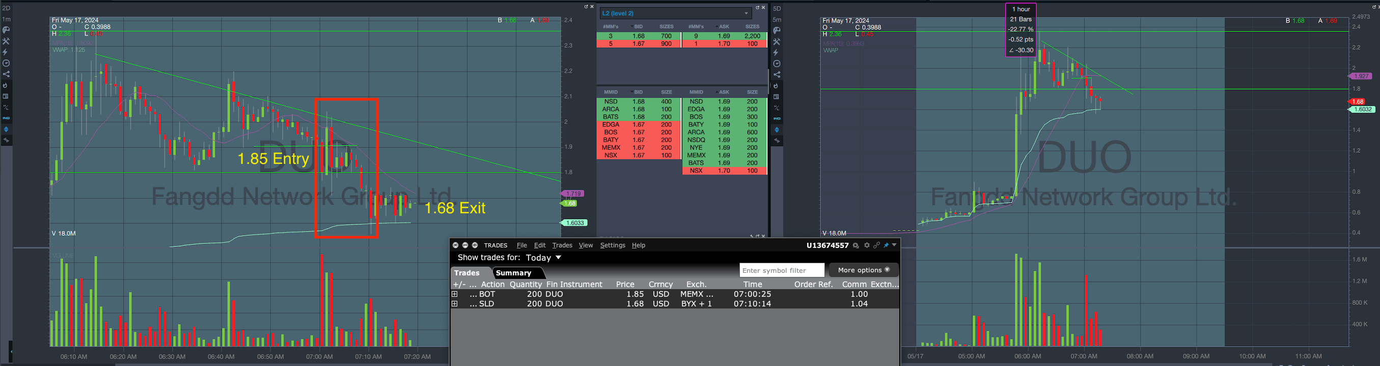This screenshot has width=1380, height=366.
Task: Expand the BOT 200 DUO trade row
Action: (455, 294)
